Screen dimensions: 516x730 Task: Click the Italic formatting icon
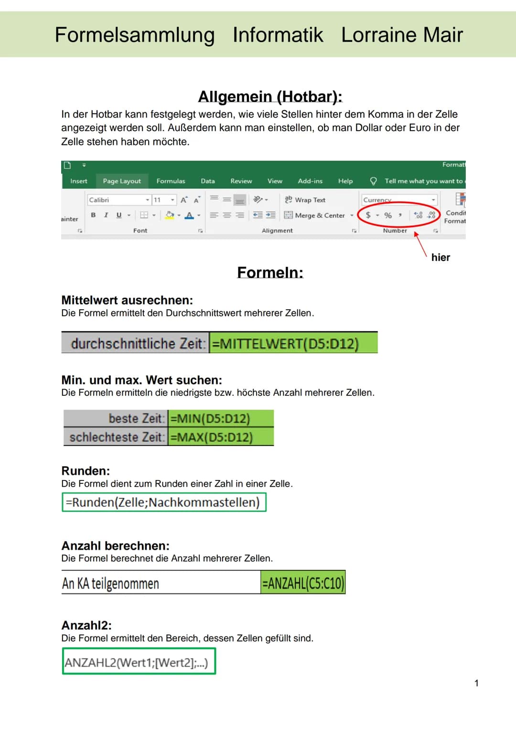[x=106, y=215]
